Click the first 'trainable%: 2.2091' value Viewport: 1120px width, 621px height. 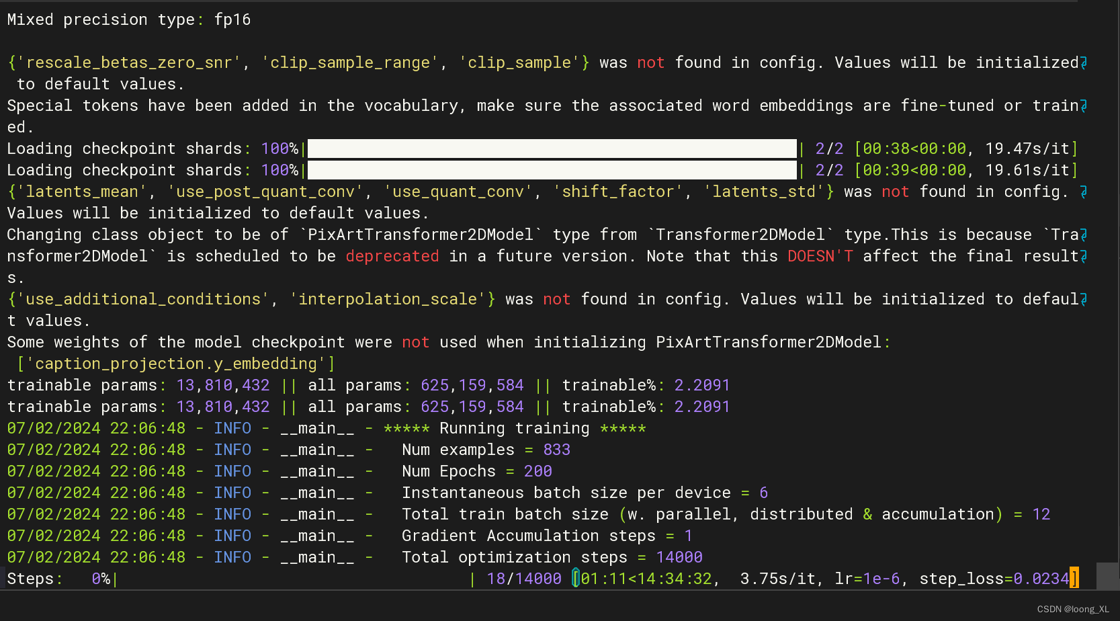(646, 385)
